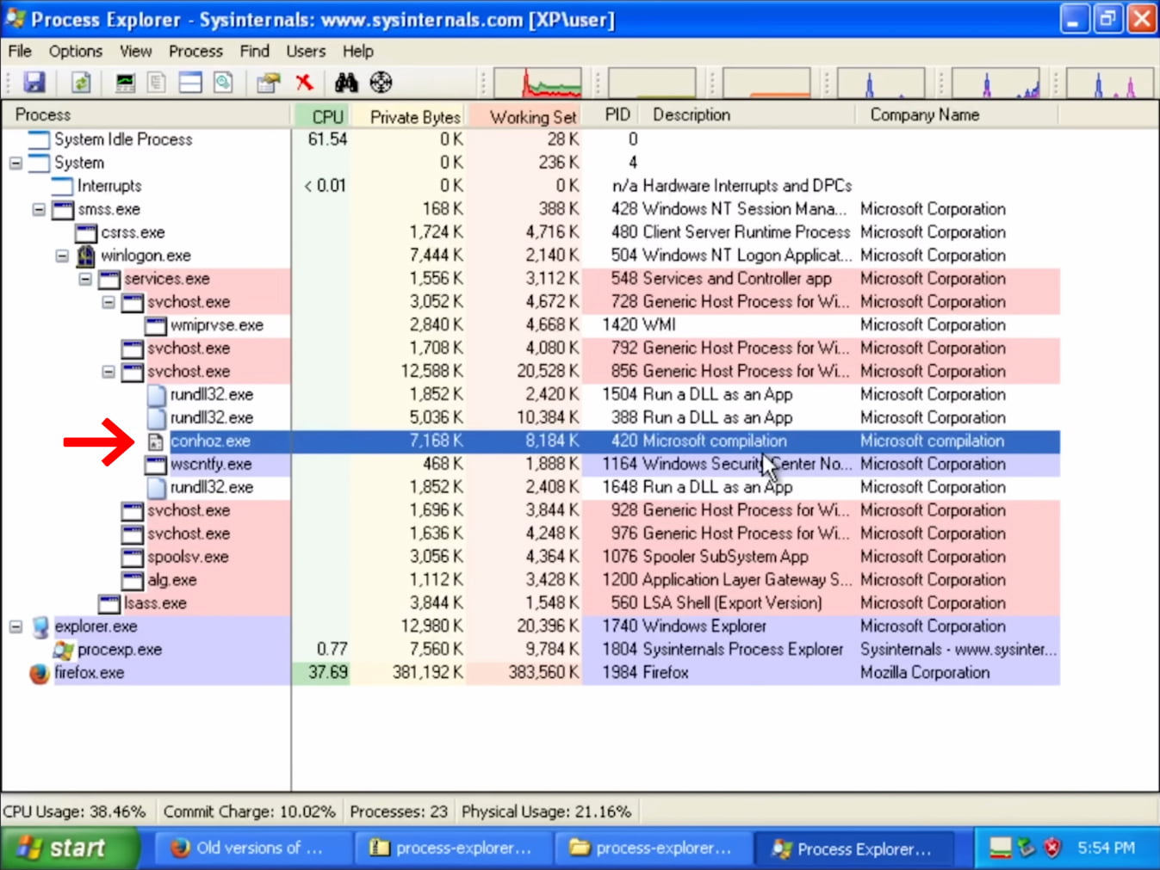The image size is (1160, 870).
Task: Open System Information from the toolbar
Action: coord(125,83)
